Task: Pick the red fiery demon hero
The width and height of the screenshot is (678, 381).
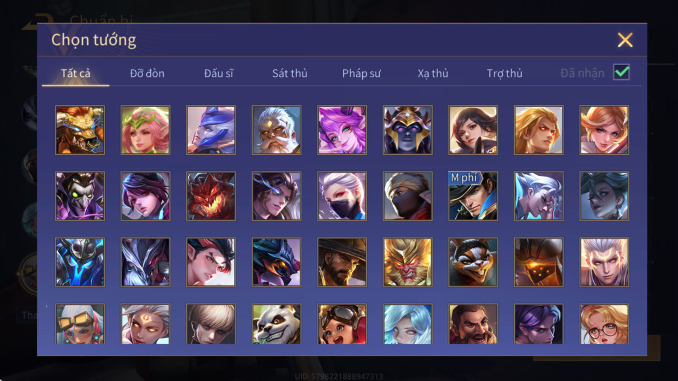Action: pos(211,196)
